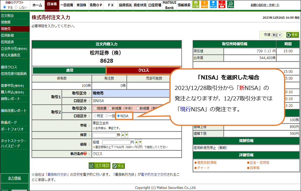Increase share count with up arrow
301x191 pixels.
(x=123, y=135)
